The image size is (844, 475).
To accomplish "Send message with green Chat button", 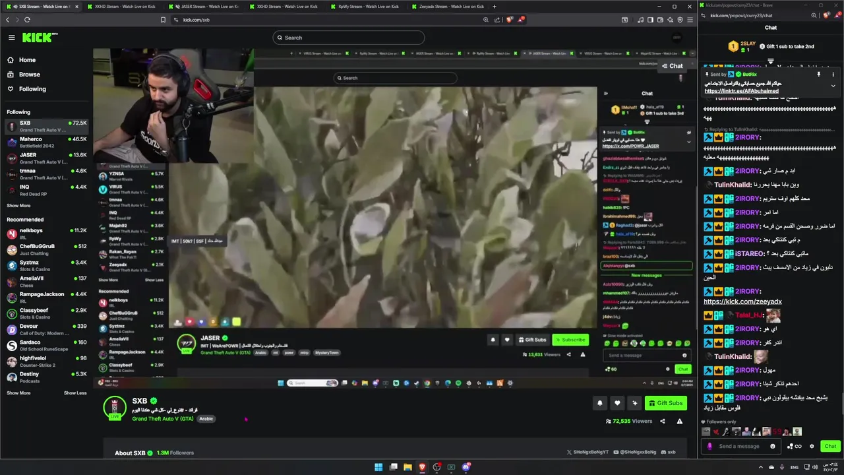I will click(830, 446).
